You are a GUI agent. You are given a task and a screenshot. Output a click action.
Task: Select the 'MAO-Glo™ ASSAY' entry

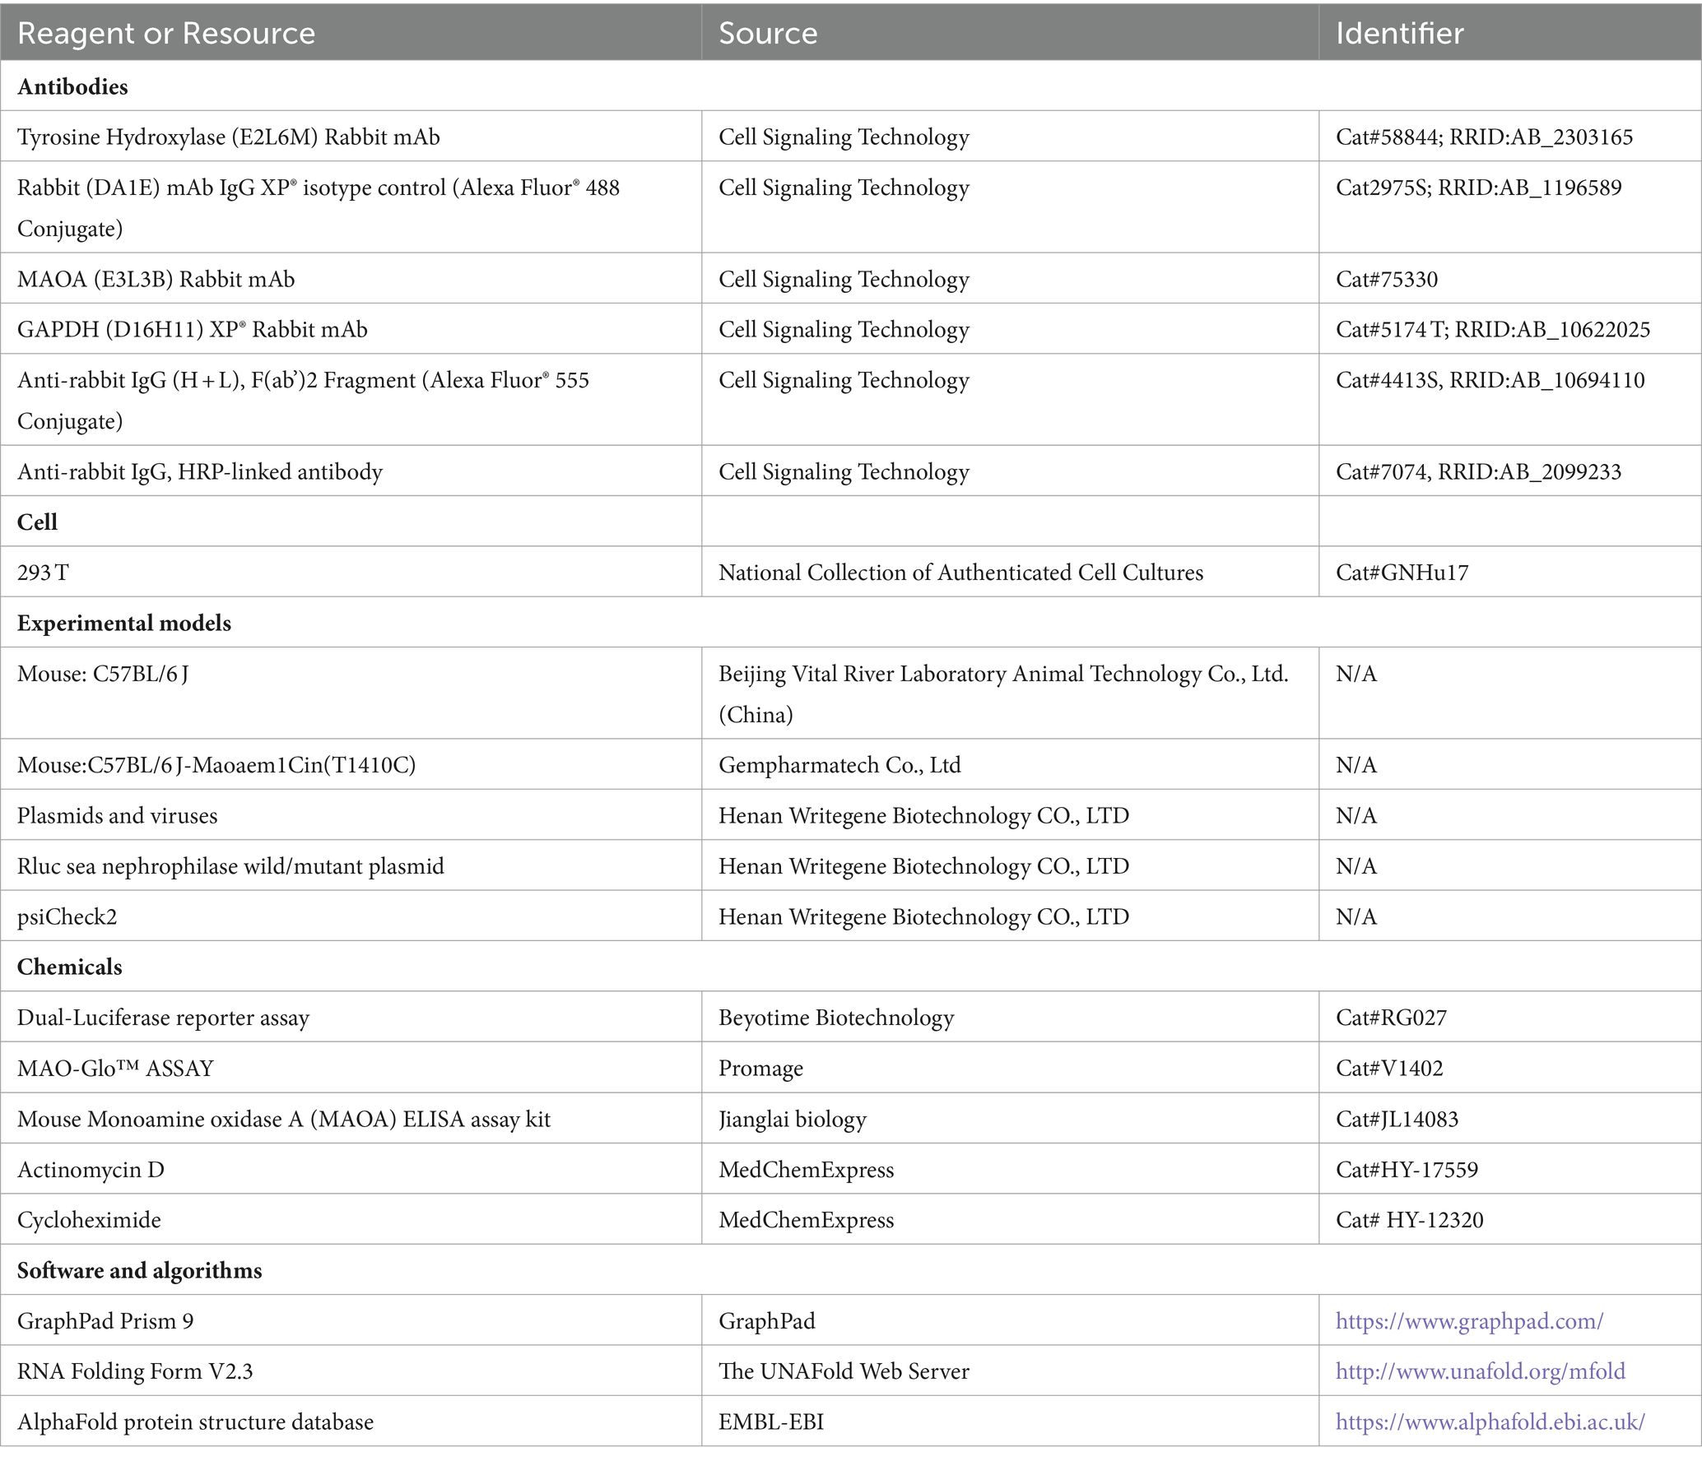pyautogui.click(x=115, y=1068)
